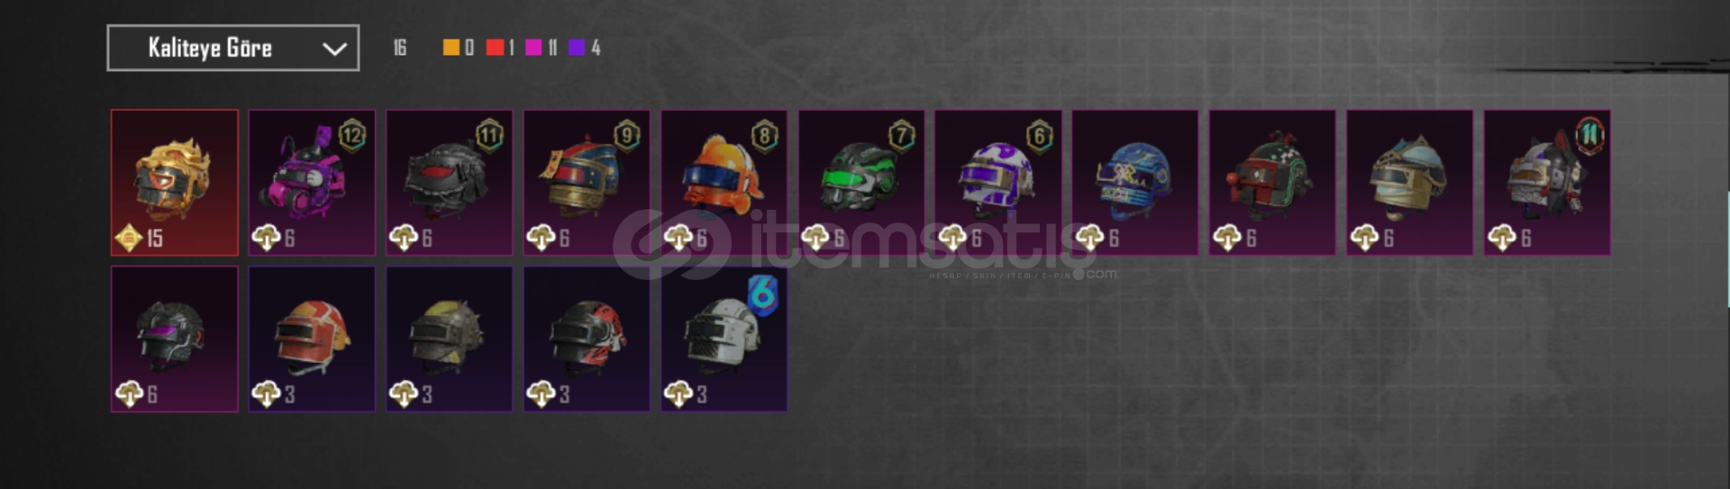Click the orange quality filter swatch

[x=451, y=48]
